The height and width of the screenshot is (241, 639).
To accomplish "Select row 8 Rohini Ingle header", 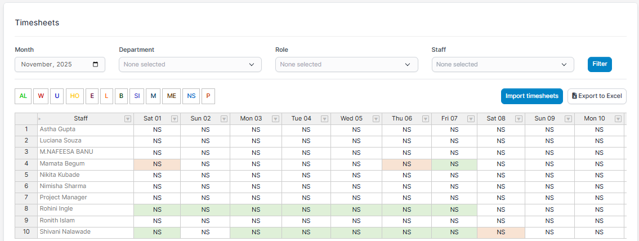I will click(x=26, y=209).
